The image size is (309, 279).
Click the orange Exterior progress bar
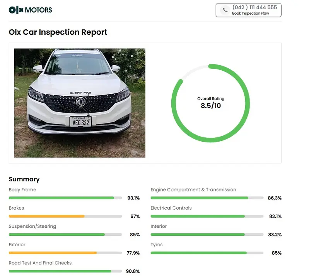(x=65, y=253)
